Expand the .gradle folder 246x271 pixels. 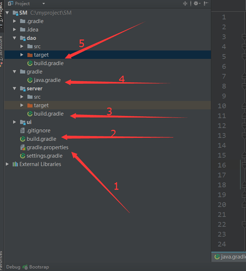coord(15,21)
